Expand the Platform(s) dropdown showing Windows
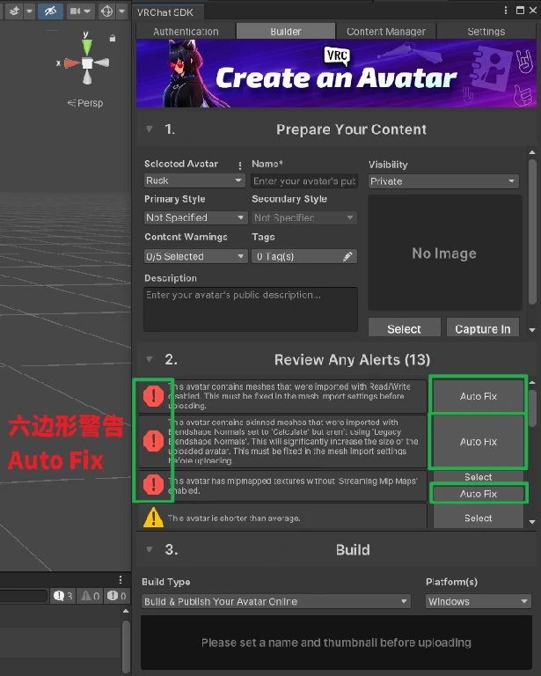Viewport: 541px width, 676px height. (479, 601)
